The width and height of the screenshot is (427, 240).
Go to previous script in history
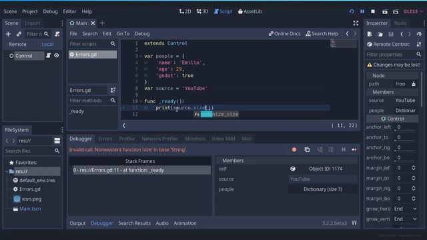click(347, 34)
